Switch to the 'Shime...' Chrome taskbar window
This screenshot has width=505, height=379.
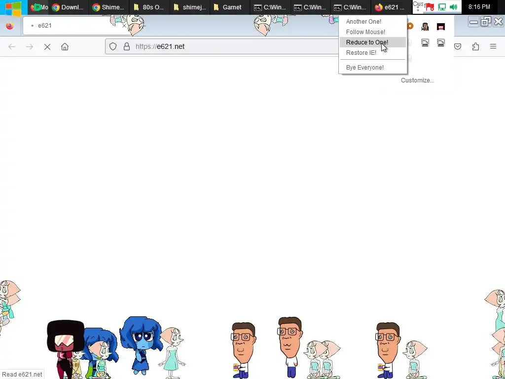point(108,7)
